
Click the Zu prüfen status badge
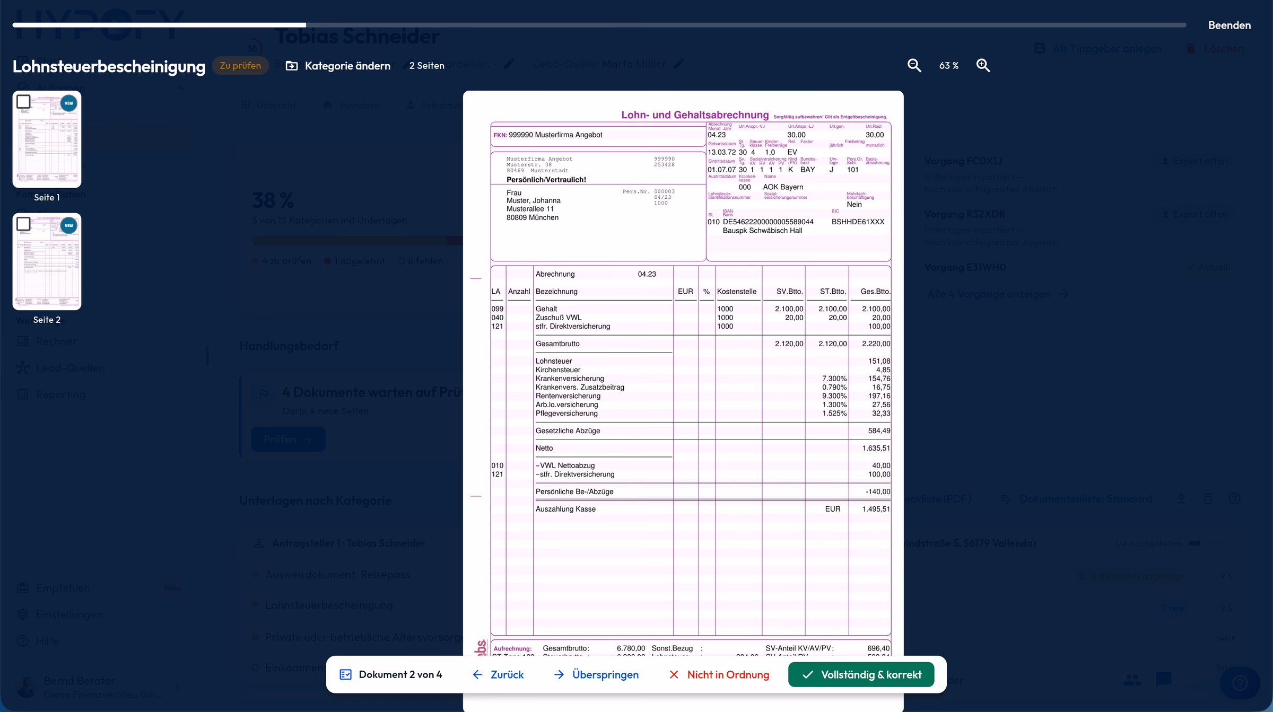coord(240,66)
